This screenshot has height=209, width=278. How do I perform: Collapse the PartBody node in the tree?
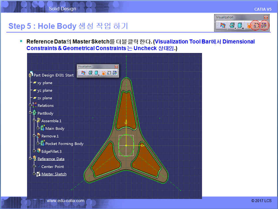point(30,113)
